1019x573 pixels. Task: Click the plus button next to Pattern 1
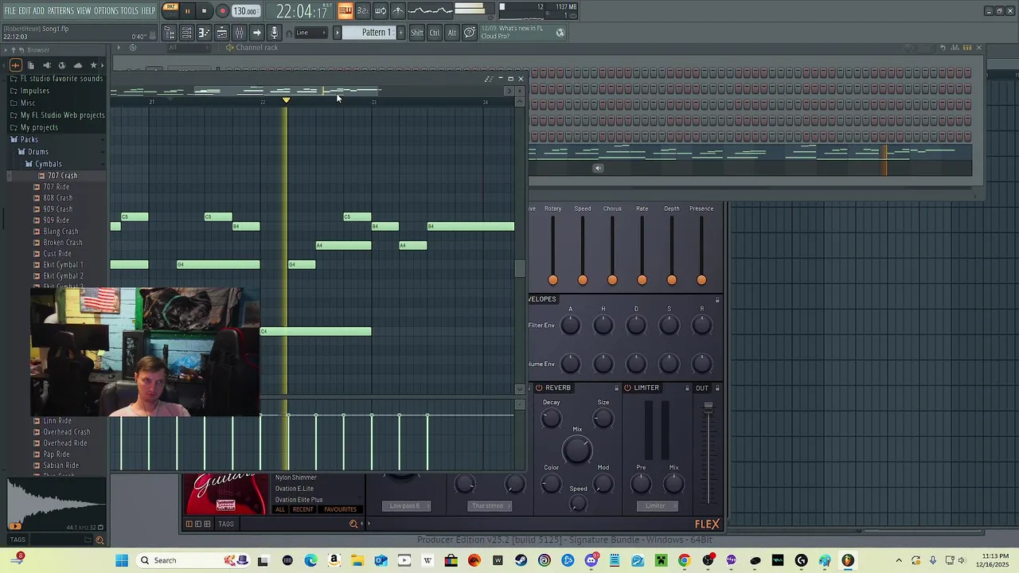(x=400, y=33)
